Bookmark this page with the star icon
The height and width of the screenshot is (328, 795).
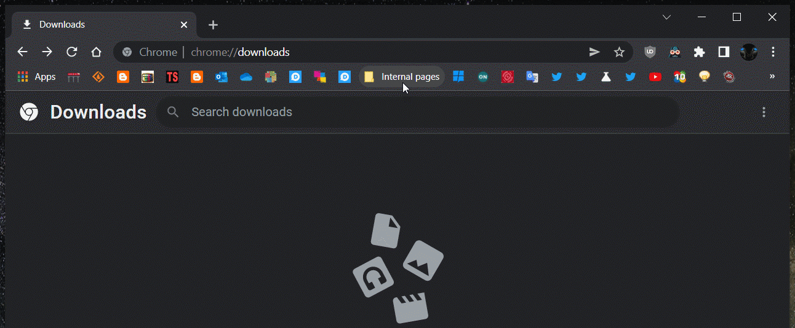619,52
